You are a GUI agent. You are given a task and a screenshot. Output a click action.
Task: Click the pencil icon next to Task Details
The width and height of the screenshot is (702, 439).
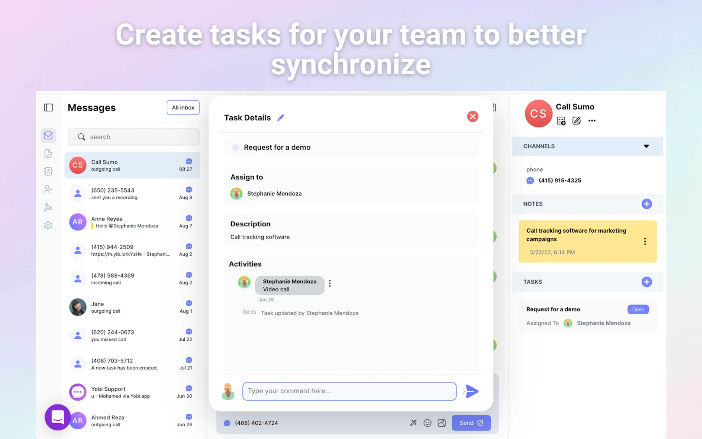click(281, 117)
